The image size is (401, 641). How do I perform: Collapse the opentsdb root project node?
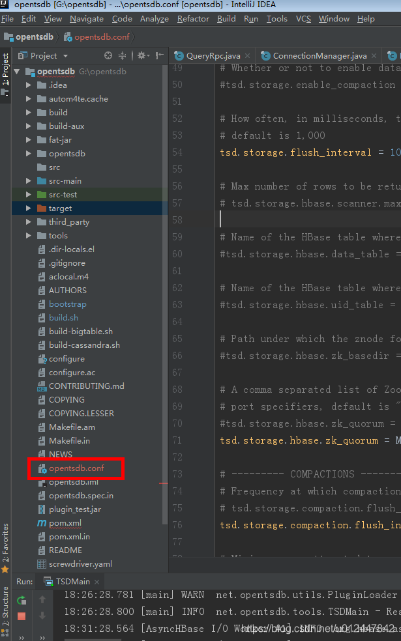click(x=17, y=72)
